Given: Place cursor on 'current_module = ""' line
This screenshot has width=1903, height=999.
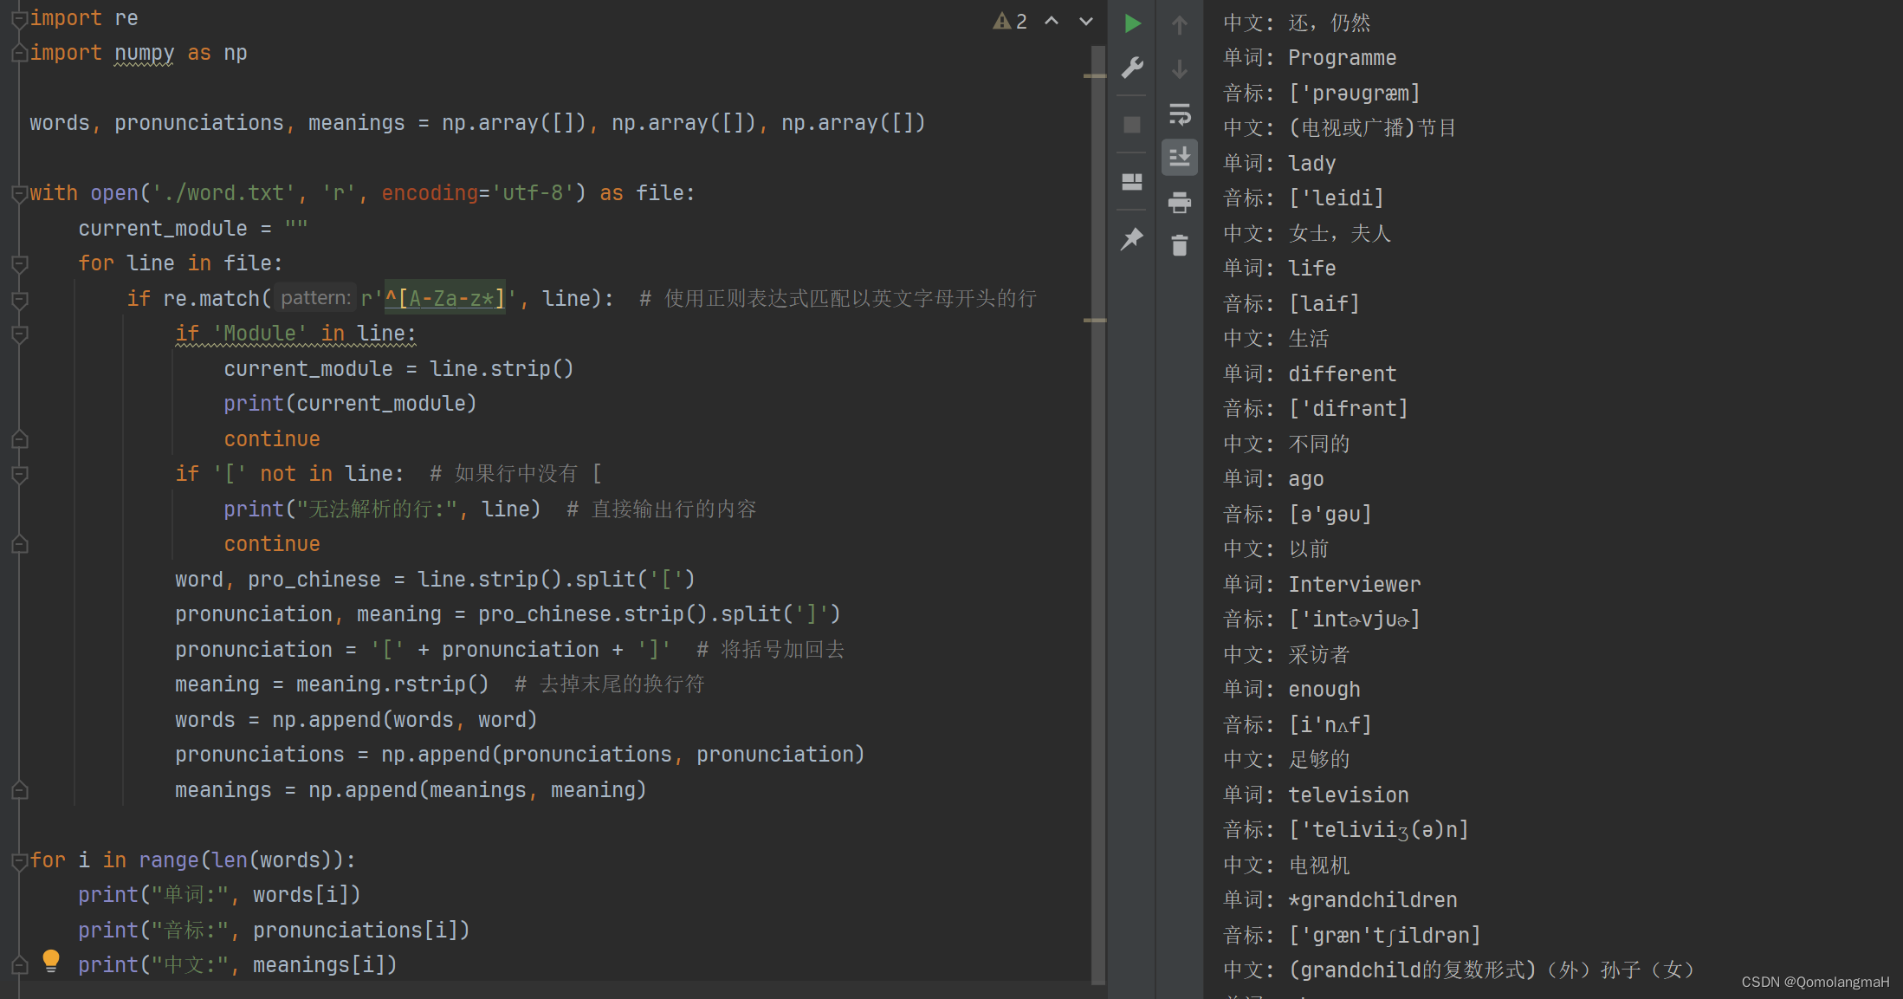Looking at the screenshot, I should coord(193,229).
